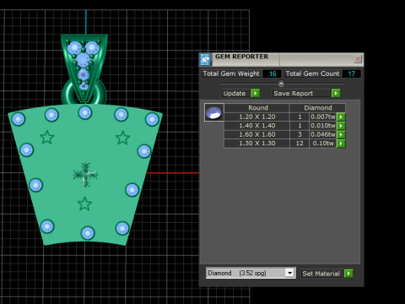Click the 0.010tw weight cell
Screen dimensions: 405x304
click(x=323, y=126)
